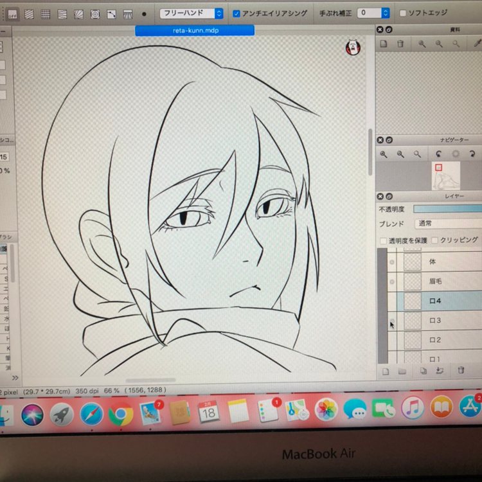Toggle visibility of the 体 layer
The height and width of the screenshot is (482, 482).
point(392,262)
